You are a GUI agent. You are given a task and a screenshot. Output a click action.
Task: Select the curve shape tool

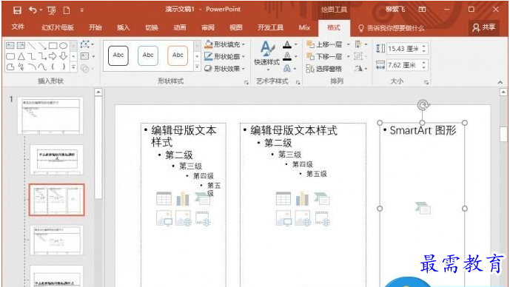(42, 67)
